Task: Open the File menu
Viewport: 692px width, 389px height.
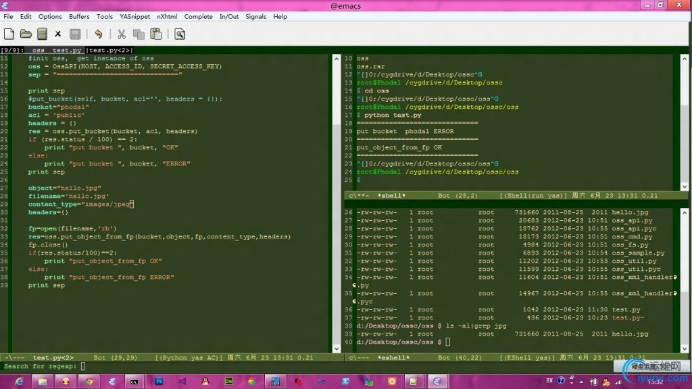Action: click(x=8, y=16)
